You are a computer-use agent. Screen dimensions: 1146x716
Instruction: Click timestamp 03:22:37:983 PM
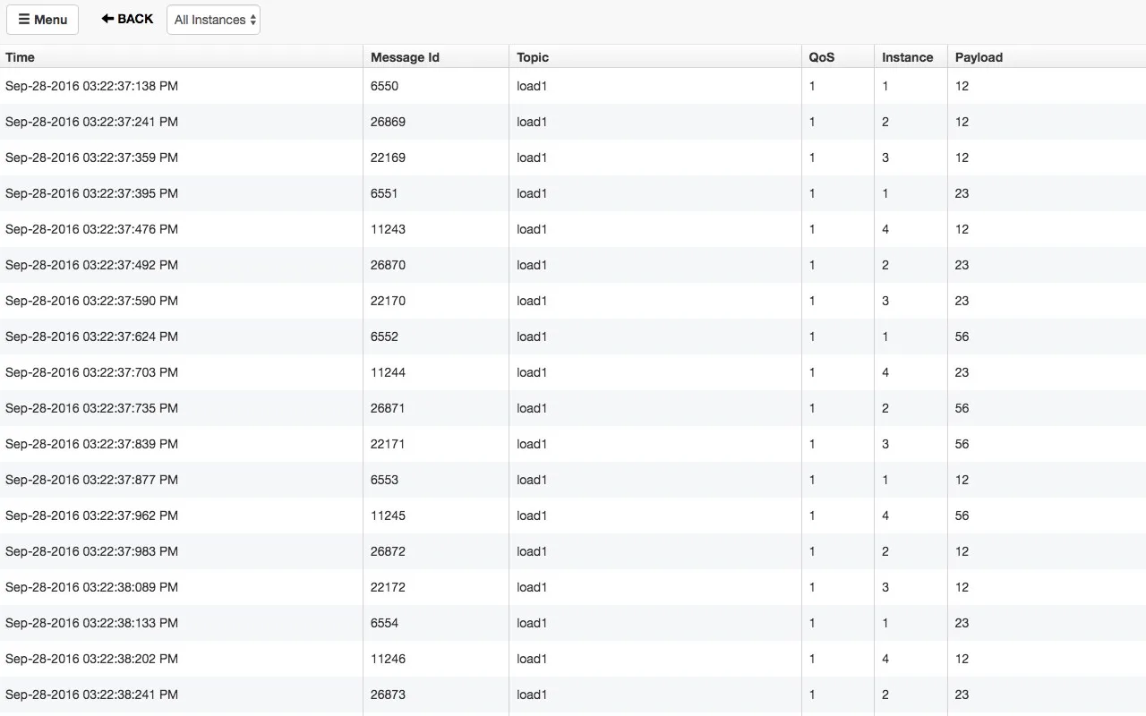point(91,551)
